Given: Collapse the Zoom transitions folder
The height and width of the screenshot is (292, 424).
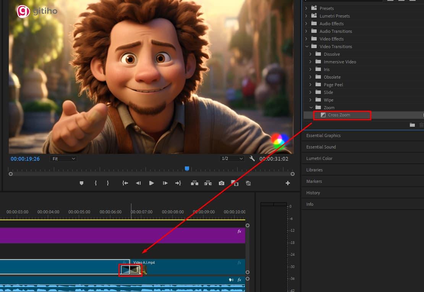Looking at the screenshot, I should point(311,107).
